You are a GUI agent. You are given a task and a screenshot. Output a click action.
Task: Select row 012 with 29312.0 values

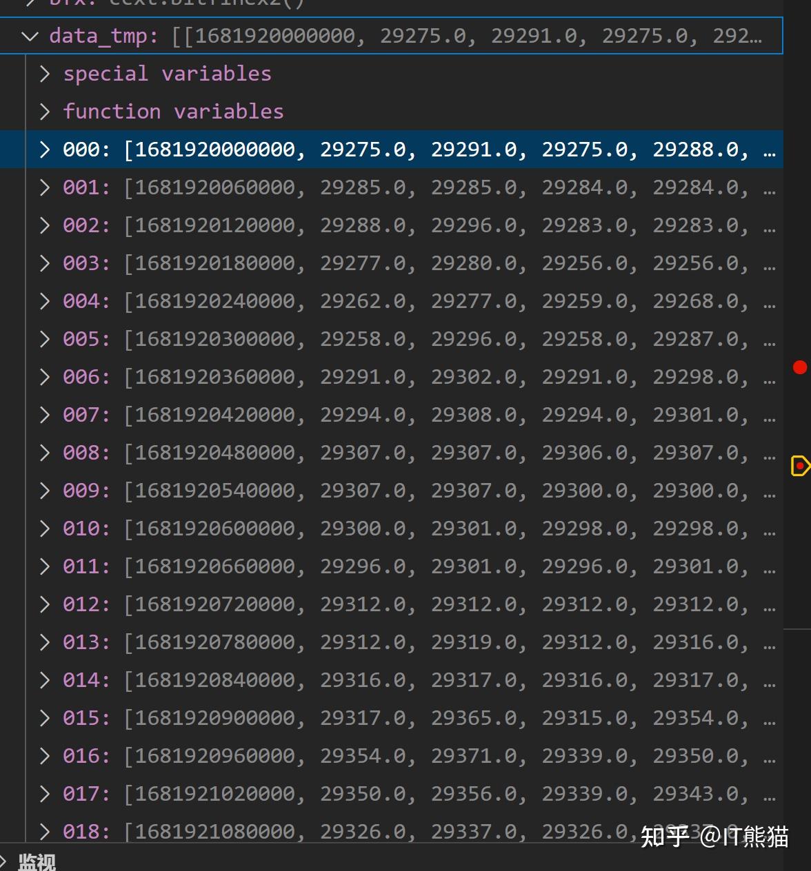pyautogui.click(x=414, y=604)
